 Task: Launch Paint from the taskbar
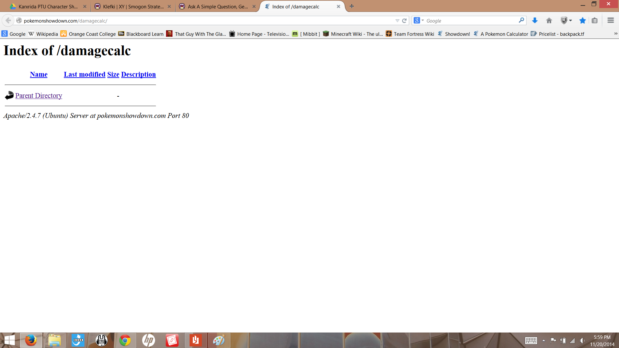[x=219, y=340]
